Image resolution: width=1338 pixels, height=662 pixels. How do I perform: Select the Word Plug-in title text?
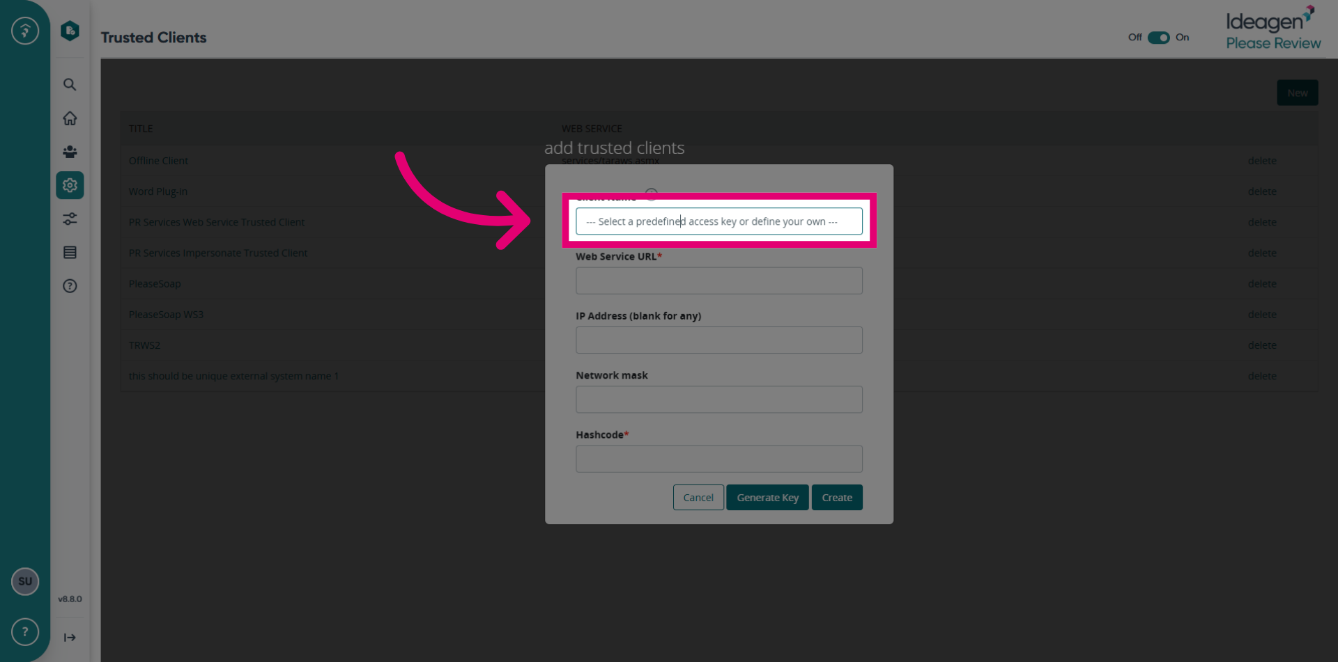[x=157, y=191]
